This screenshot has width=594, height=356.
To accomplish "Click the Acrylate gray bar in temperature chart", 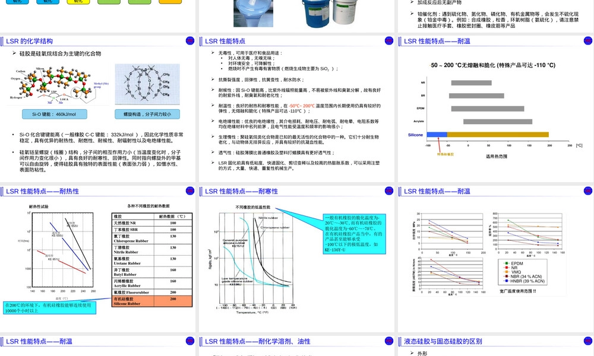I will point(498,122).
